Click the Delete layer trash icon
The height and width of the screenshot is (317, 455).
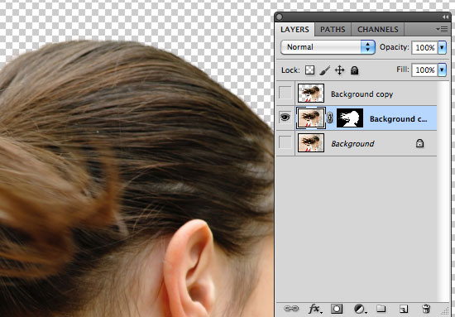(426, 308)
